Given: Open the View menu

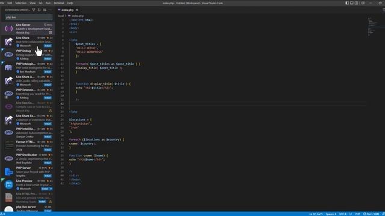Looking at the screenshot, I should (32, 3).
